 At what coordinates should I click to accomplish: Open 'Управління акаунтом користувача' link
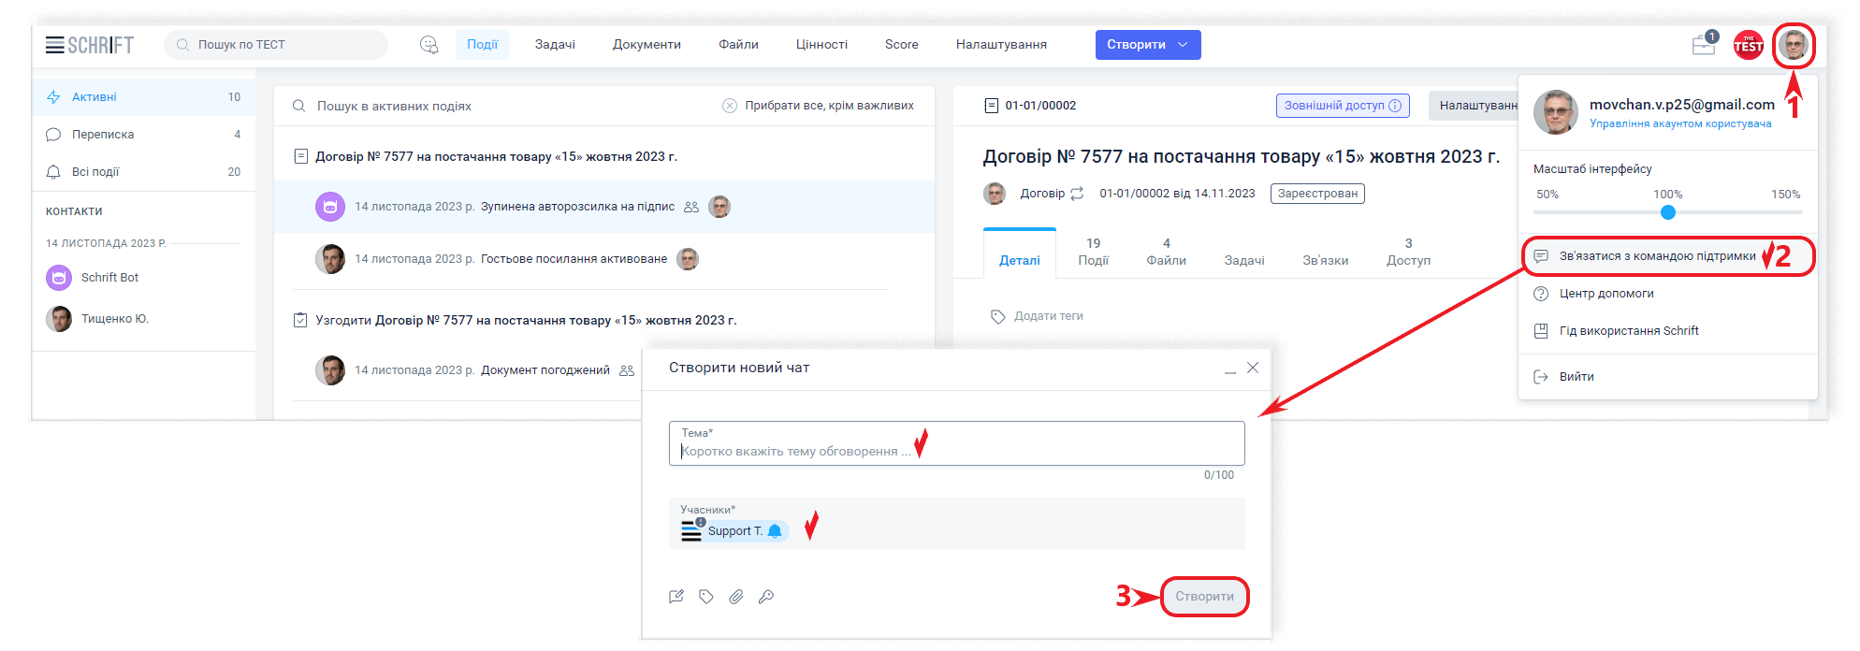tap(1679, 123)
